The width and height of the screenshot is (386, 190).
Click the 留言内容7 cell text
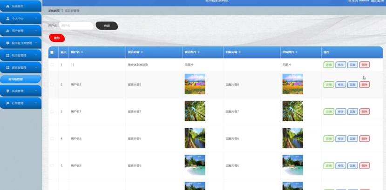(135, 111)
